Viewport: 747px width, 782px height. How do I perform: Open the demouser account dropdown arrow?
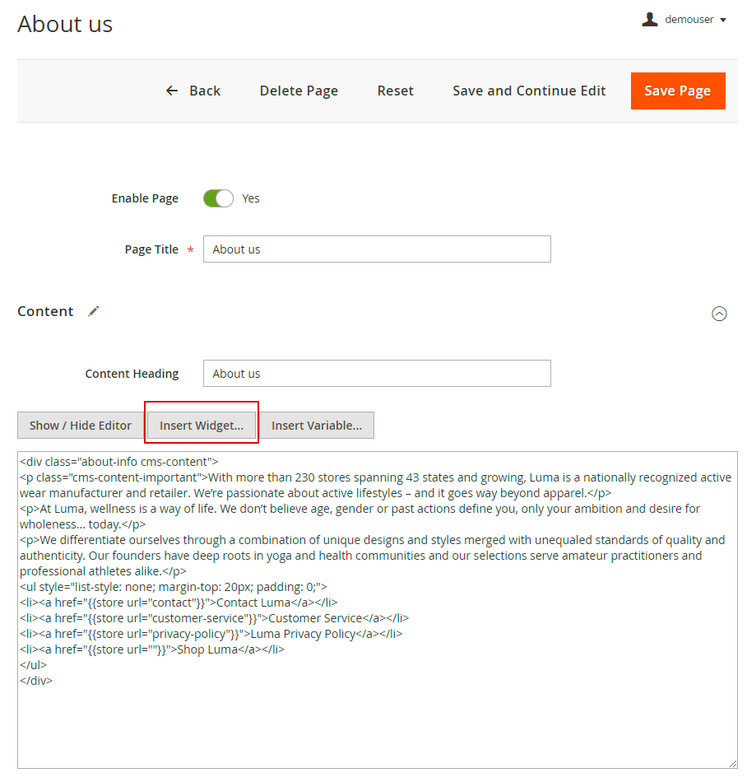(723, 21)
